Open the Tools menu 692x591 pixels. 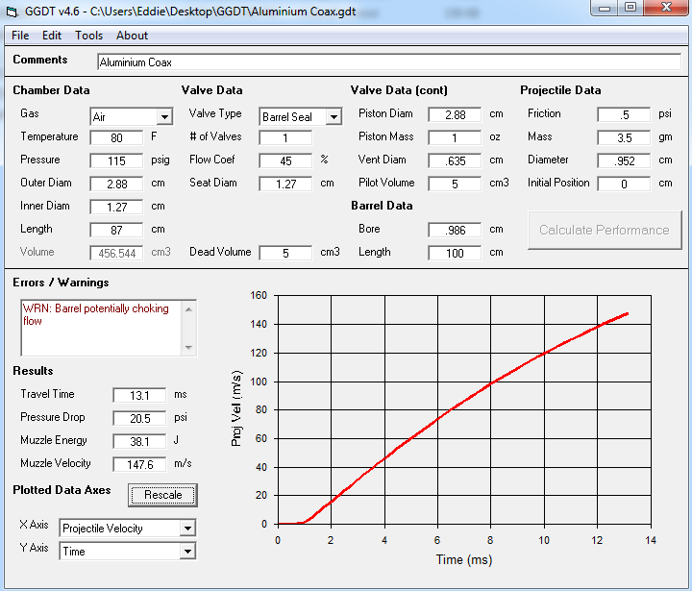(x=88, y=36)
